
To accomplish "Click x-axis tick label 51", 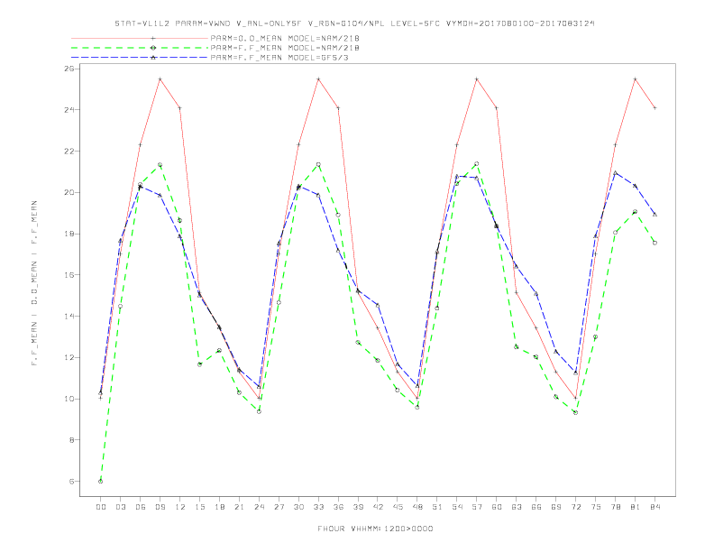I will click(437, 507).
